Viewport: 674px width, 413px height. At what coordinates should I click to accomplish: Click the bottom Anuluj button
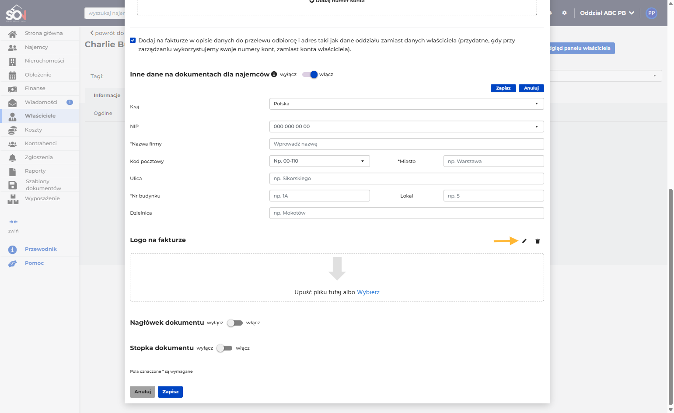[143, 392]
